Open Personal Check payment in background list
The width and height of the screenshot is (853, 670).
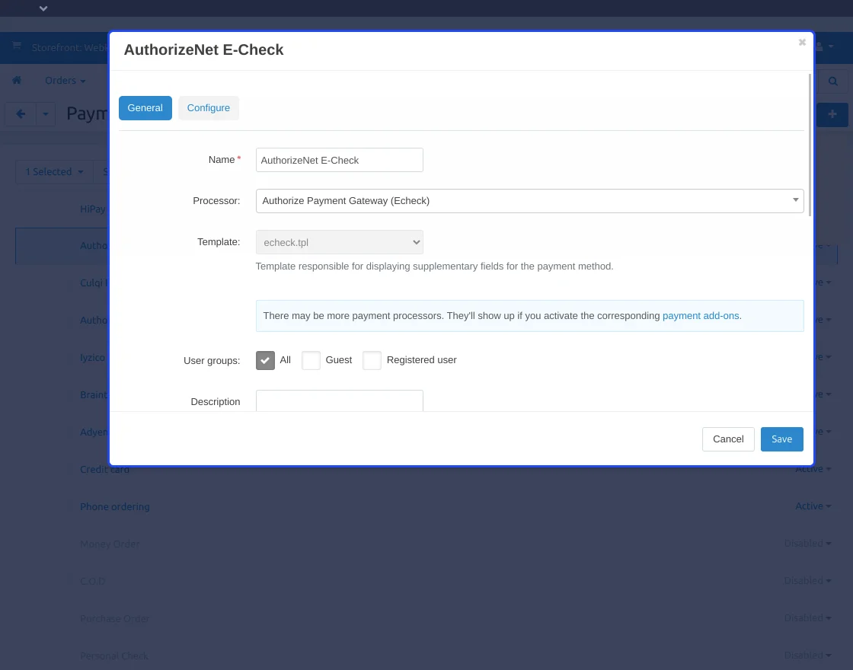click(x=114, y=656)
